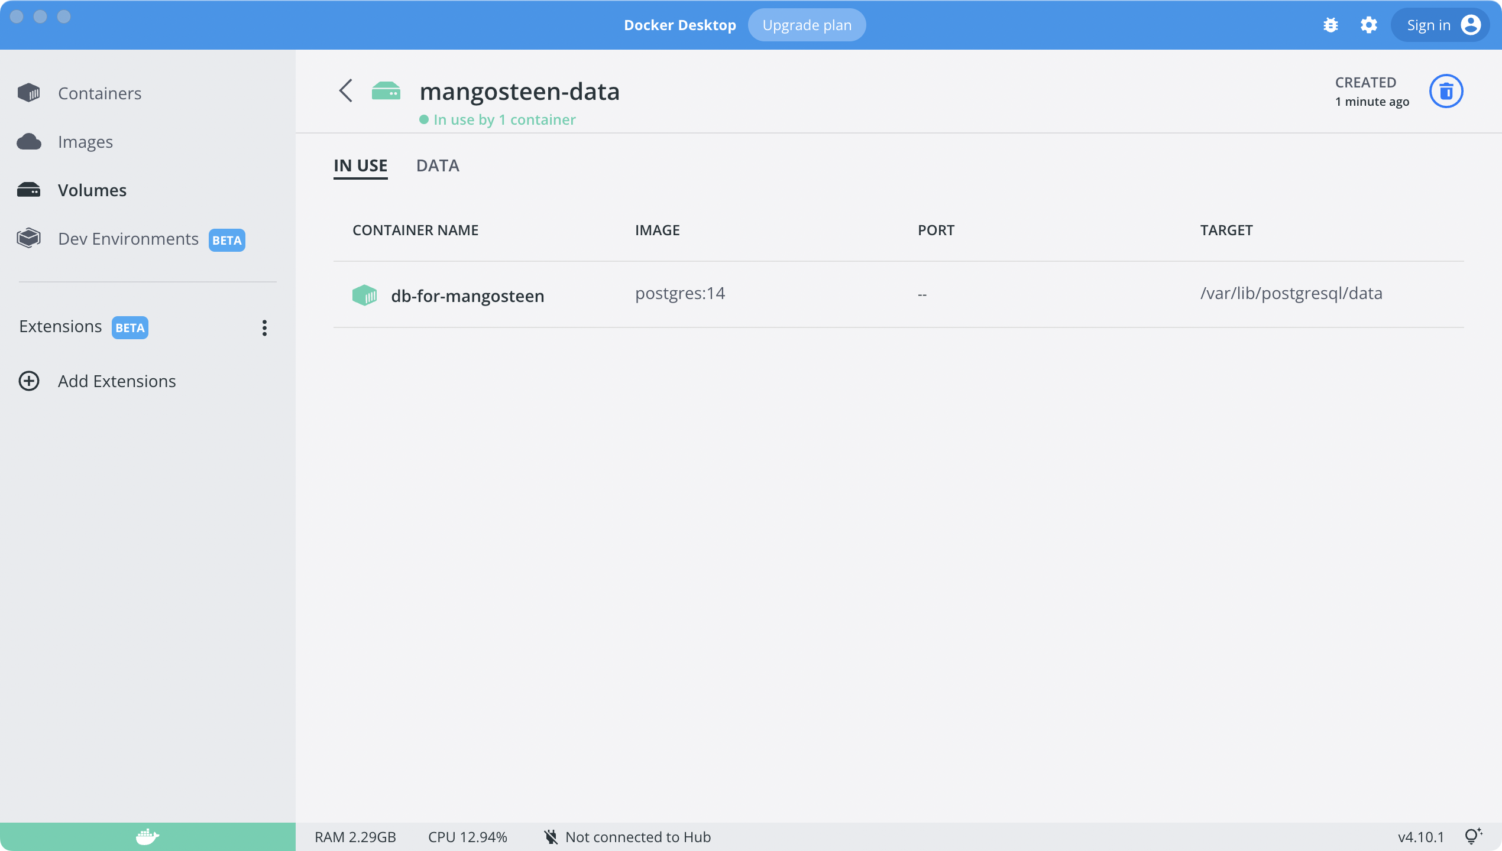Open the Containers section icon
The image size is (1502, 851).
[28, 93]
